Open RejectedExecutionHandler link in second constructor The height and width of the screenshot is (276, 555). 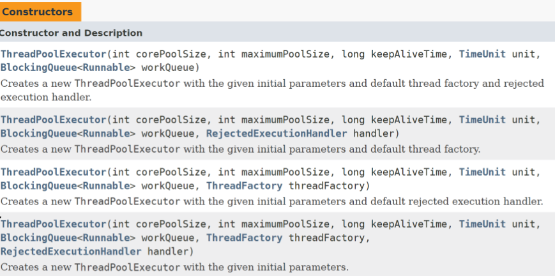(x=277, y=134)
